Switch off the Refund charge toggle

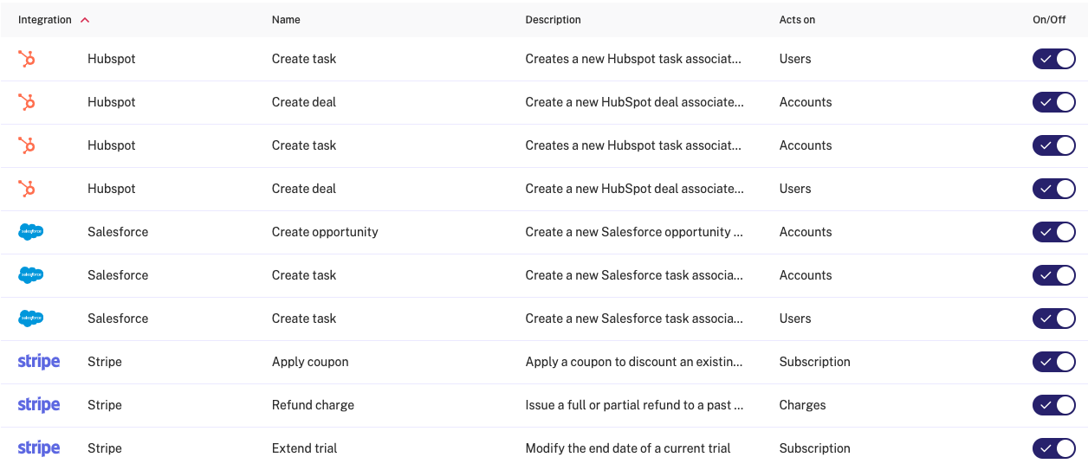click(1053, 405)
